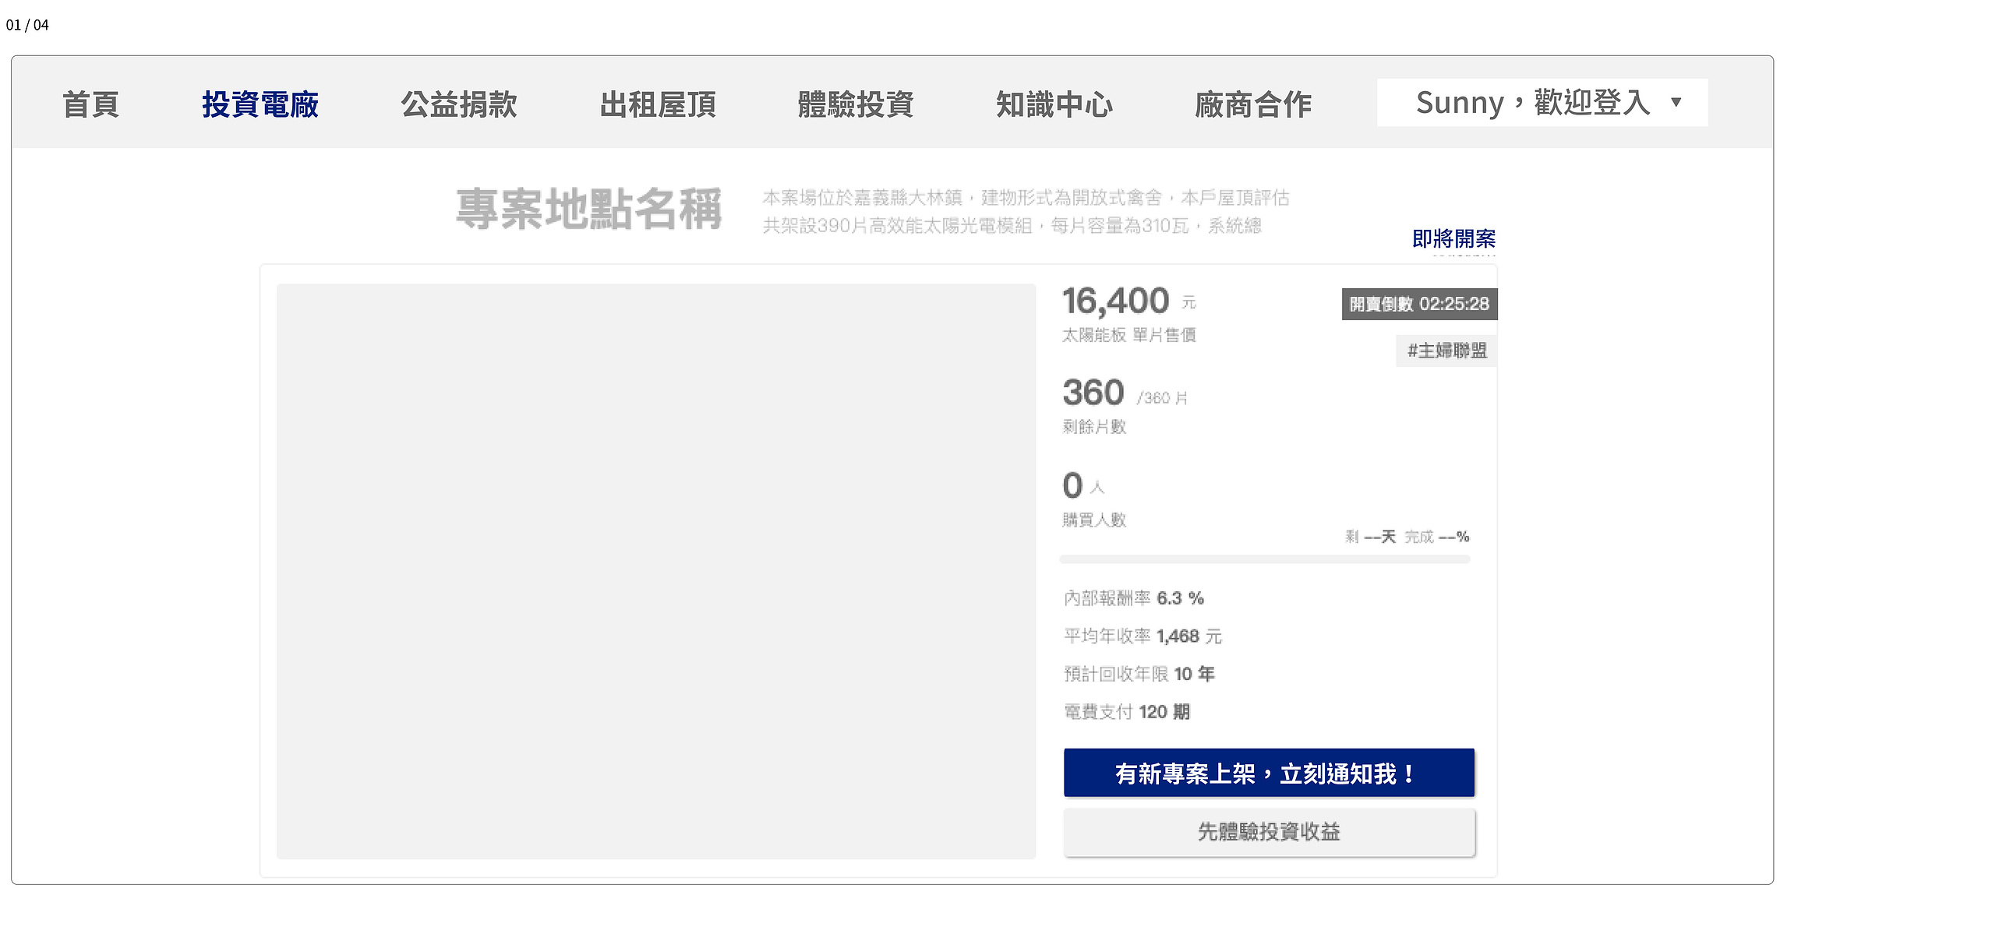Select the 投資電廠 navigation item
The height and width of the screenshot is (934, 1992).
[x=260, y=104]
